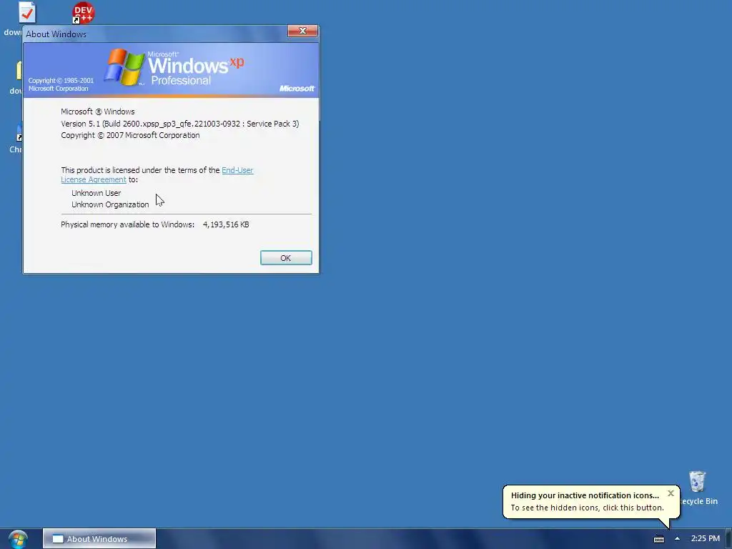Click the Unknown Organization text
This screenshot has width=732, height=549.
tap(110, 204)
